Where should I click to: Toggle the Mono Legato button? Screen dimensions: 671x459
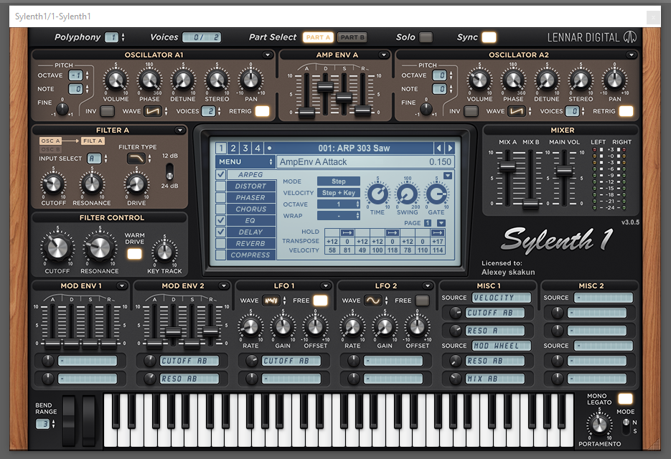click(x=625, y=399)
